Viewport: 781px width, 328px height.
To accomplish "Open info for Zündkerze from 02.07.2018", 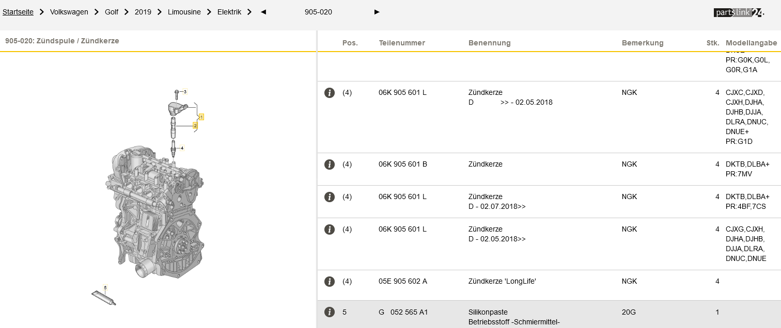I will [x=329, y=197].
